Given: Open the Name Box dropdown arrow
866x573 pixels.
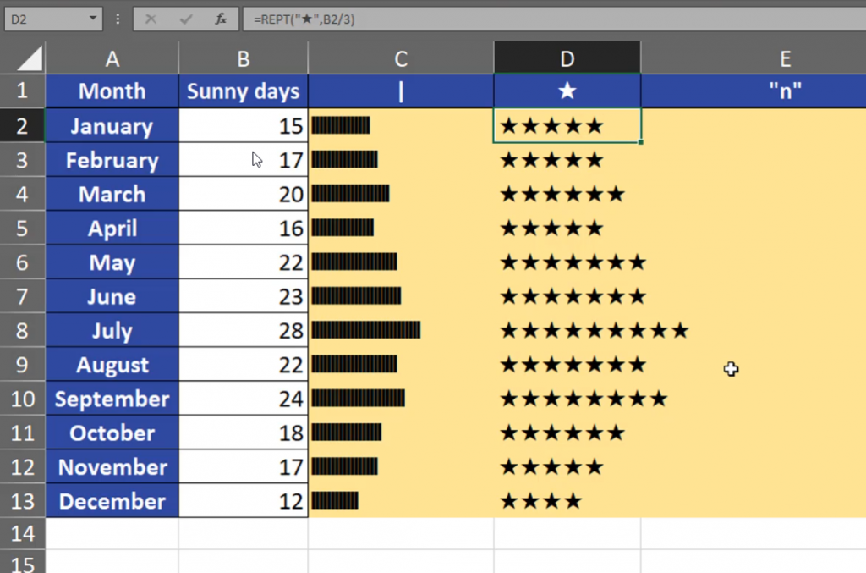Looking at the screenshot, I should (92, 19).
